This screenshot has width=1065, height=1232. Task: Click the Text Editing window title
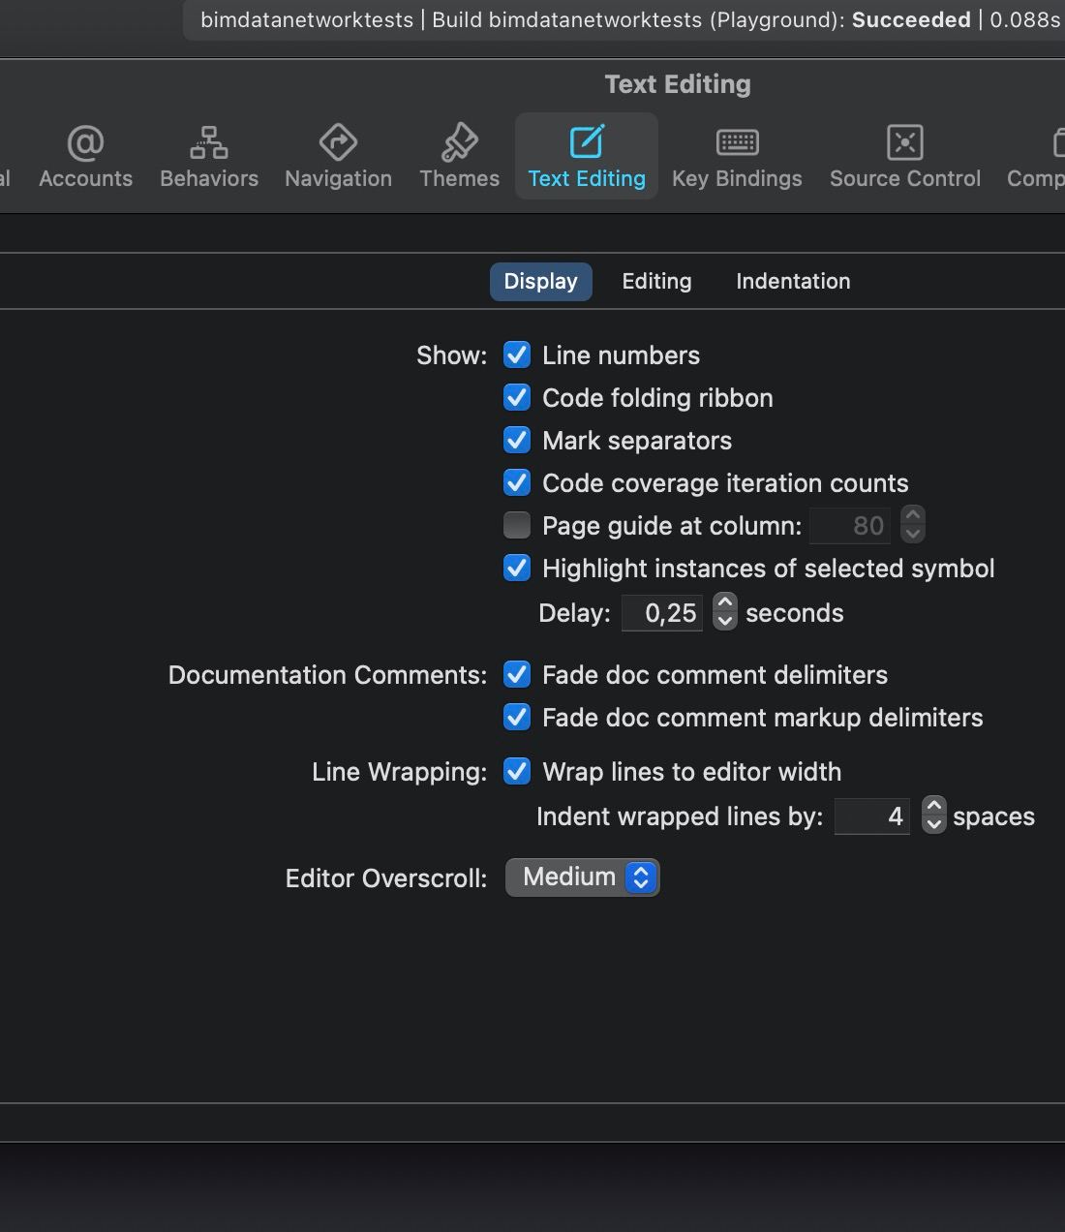click(x=678, y=84)
